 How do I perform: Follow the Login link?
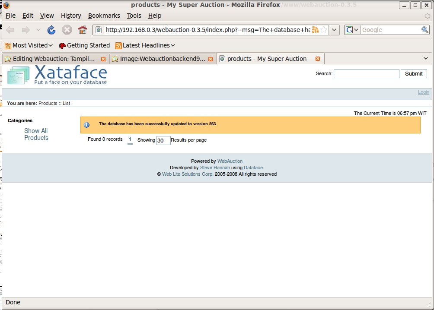point(423,92)
